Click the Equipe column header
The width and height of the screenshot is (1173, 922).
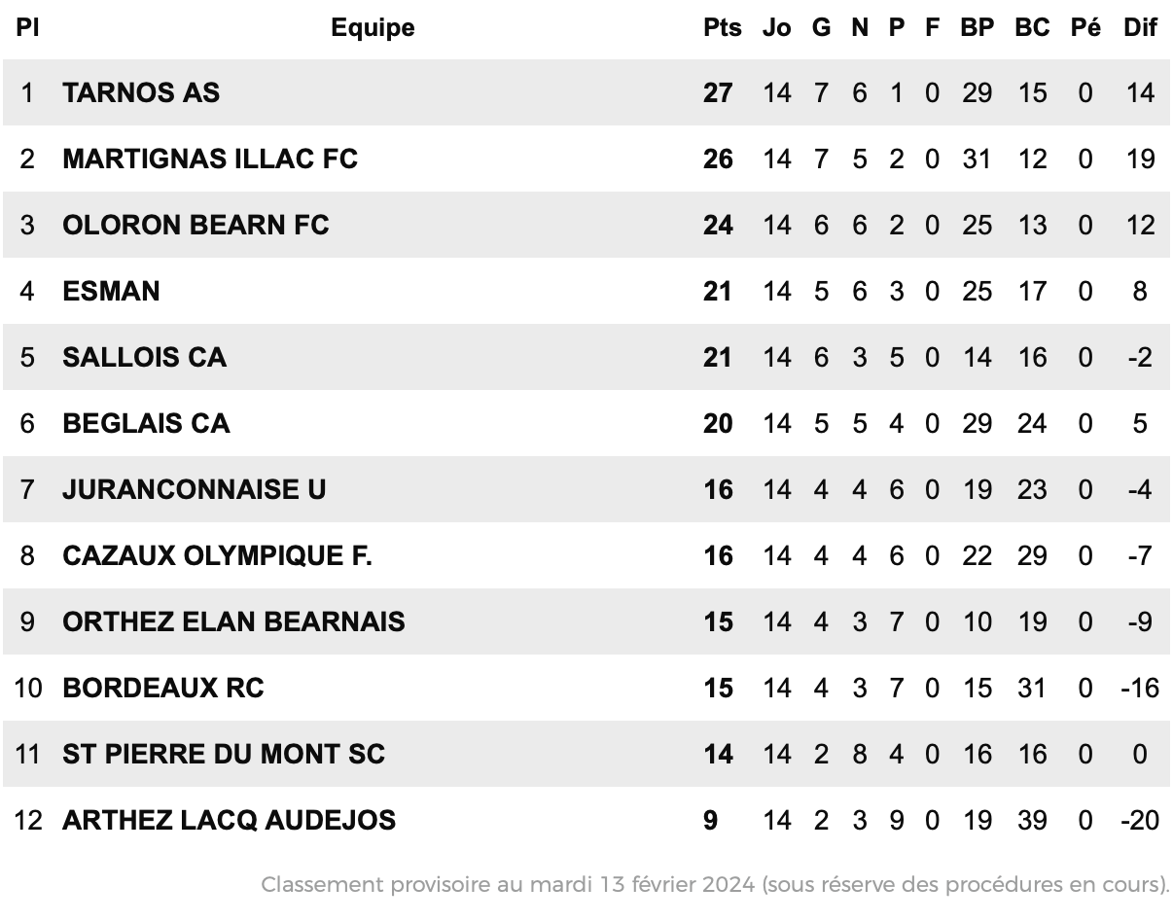point(373,28)
